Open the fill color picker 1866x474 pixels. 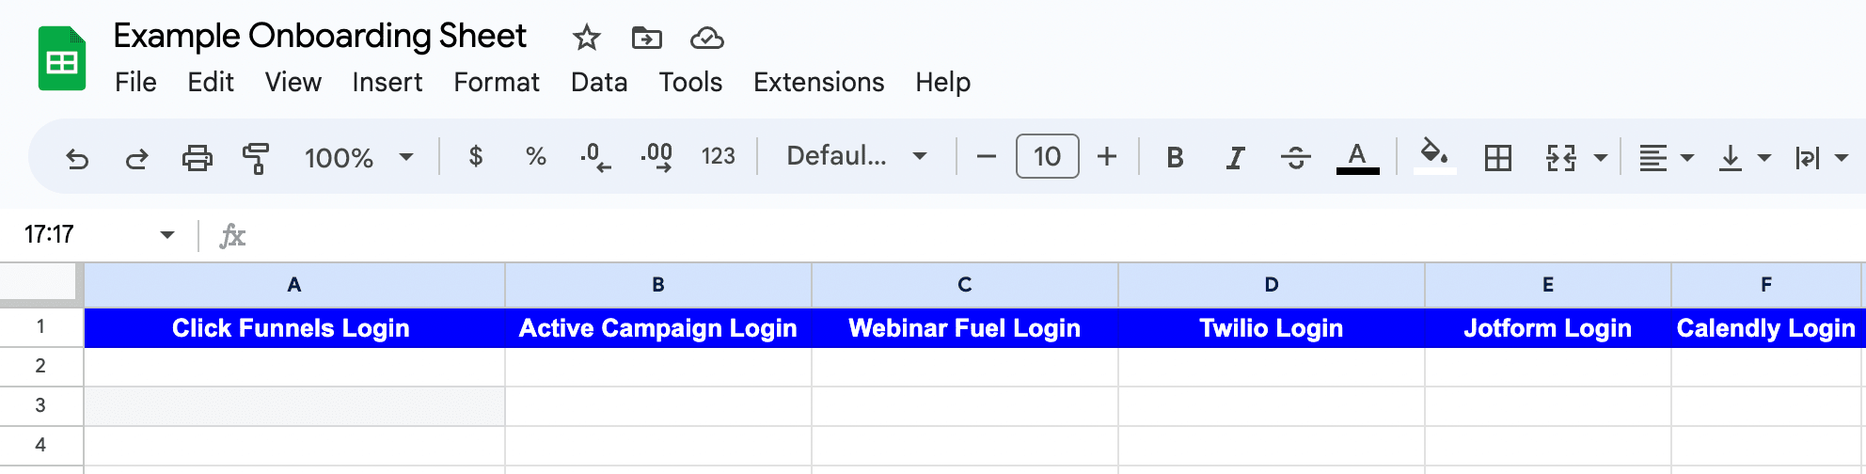1434,156
